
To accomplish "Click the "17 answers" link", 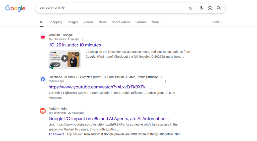I will [56, 134].
